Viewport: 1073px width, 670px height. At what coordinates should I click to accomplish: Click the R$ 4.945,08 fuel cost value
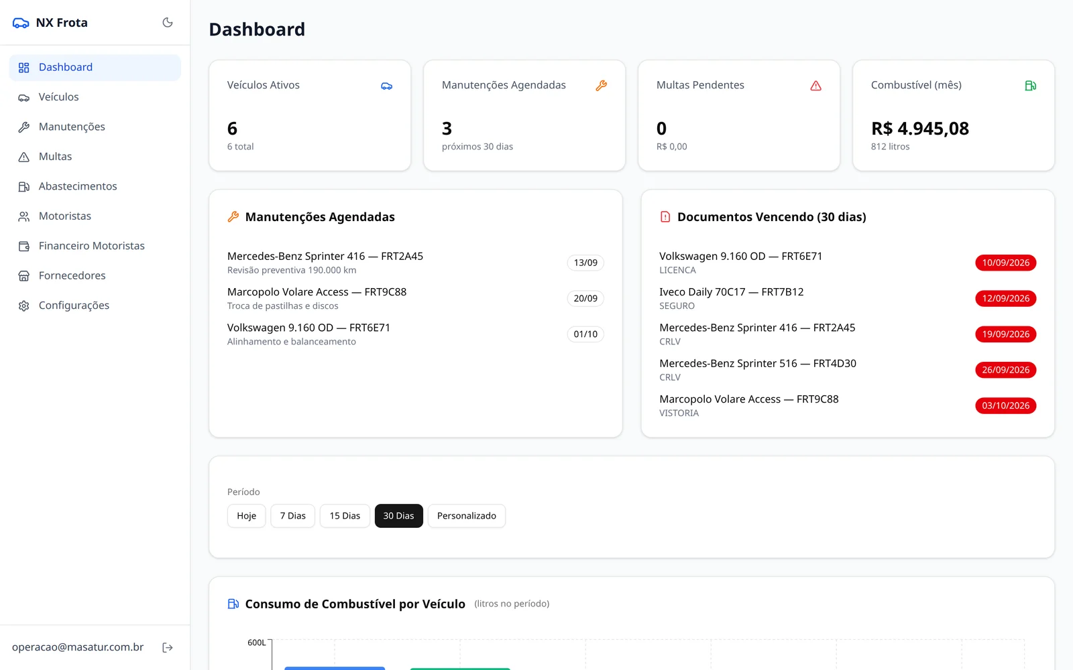[920, 129]
